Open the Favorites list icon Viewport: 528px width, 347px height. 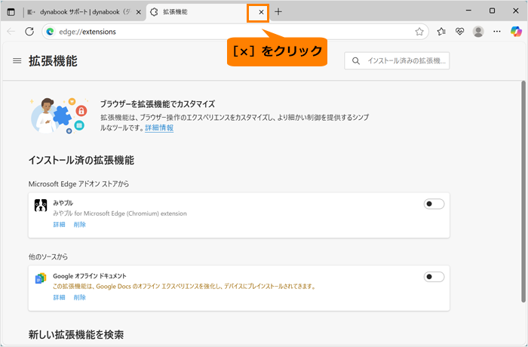coord(441,32)
